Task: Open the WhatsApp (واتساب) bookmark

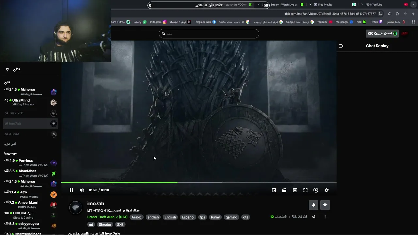Action: [x=140, y=22]
